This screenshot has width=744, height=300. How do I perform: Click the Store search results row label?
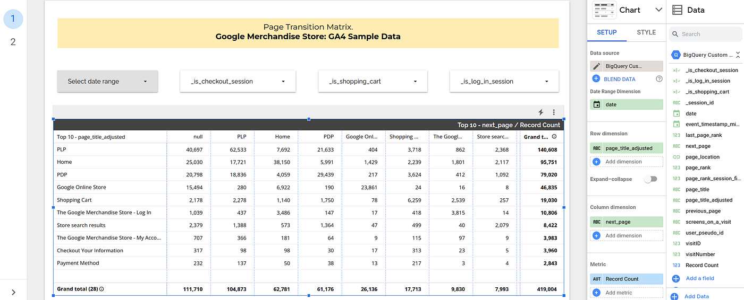[81, 225]
